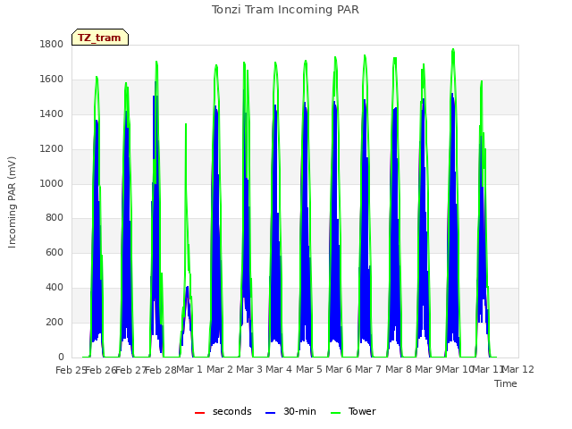The image size is (572, 429).
Task: Click the 1200 y-axis tick value
Action: pyautogui.click(x=52, y=149)
